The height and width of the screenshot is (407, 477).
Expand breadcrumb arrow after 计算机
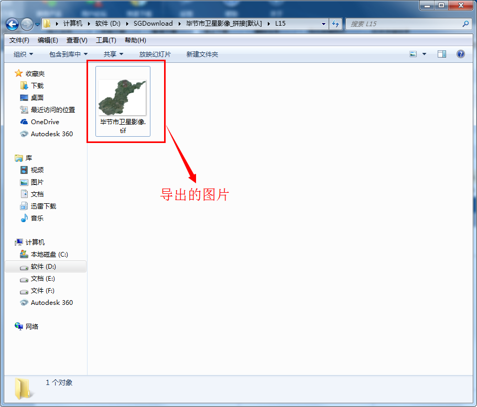[x=89, y=24]
